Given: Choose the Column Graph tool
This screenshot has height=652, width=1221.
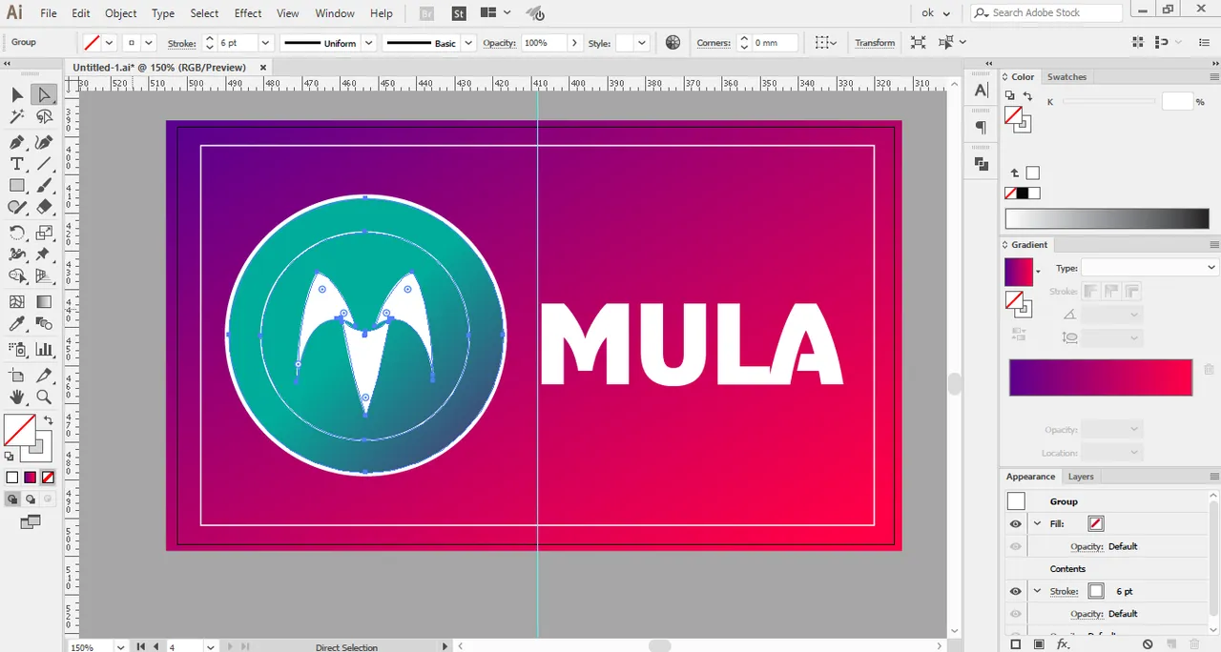Looking at the screenshot, I should tap(44, 350).
